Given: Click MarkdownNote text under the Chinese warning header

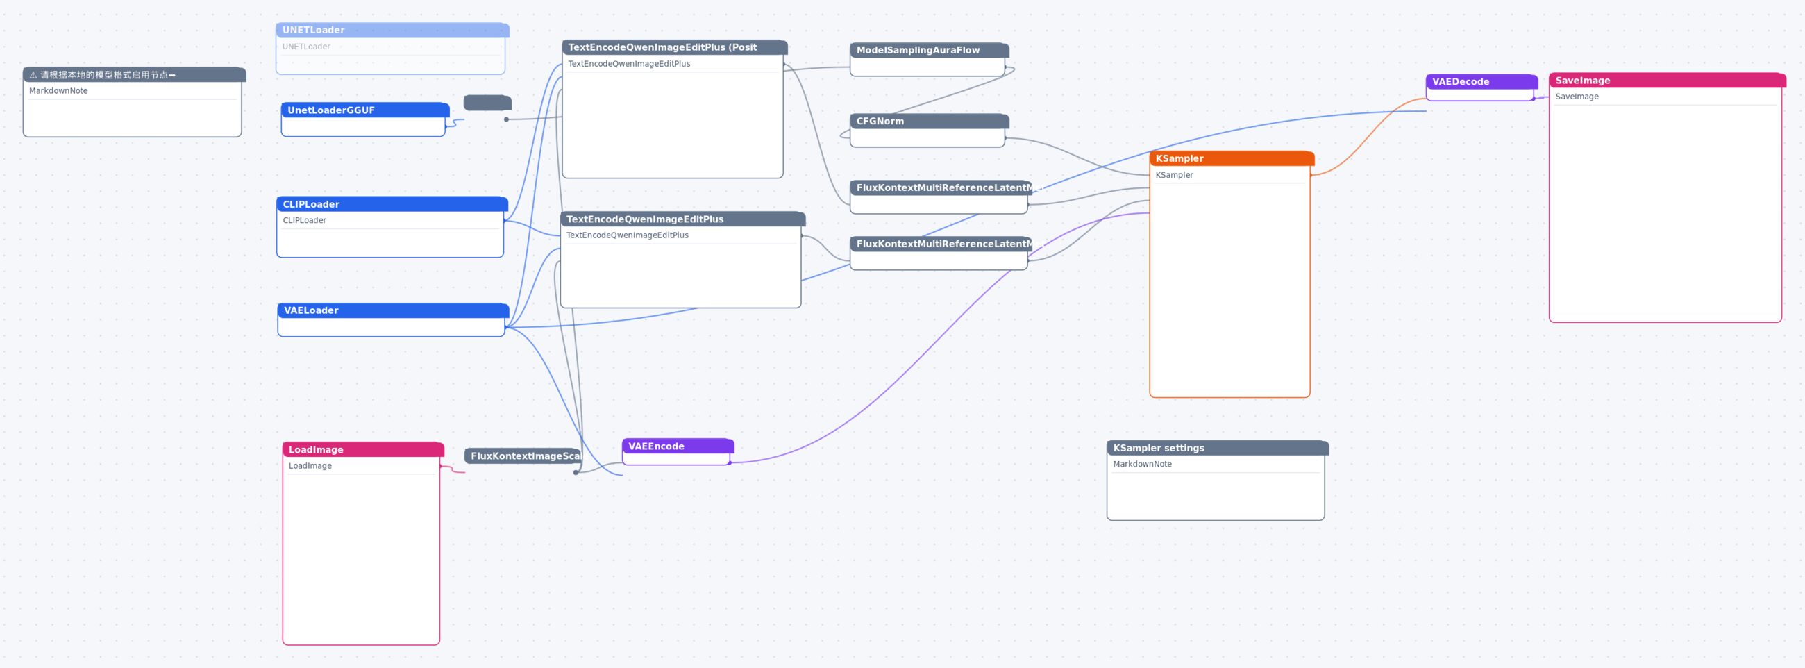Looking at the screenshot, I should point(58,91).
